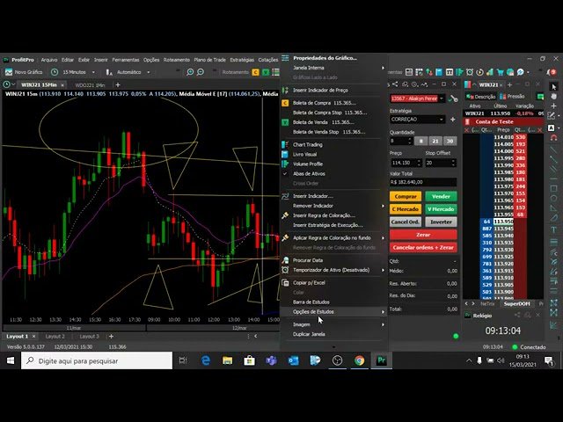Click the blue book icon in top toolbar
This screenshot has width=563, height=422.
coord(439,72)
